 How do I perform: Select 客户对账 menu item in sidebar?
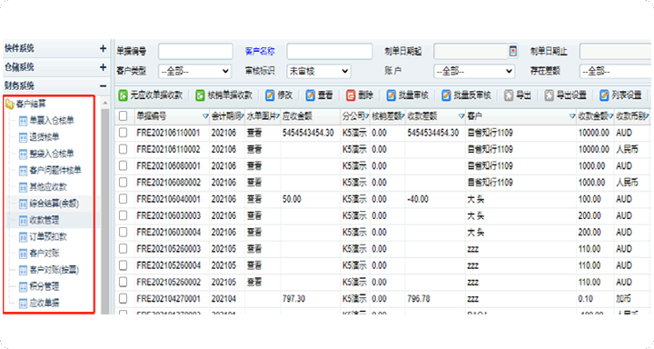click(45, 254)
